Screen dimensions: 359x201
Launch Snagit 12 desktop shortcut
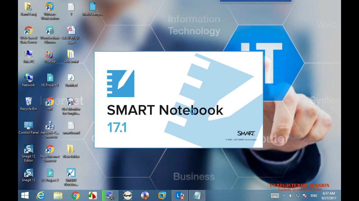pos(28,175)
